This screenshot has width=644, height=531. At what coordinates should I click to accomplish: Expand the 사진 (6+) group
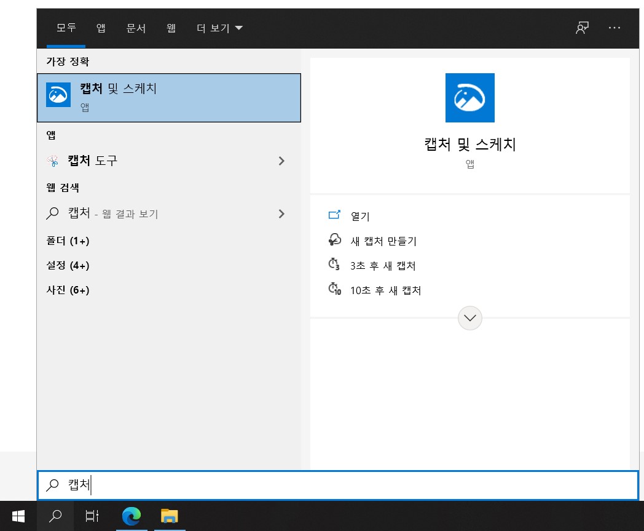[68, 290]
